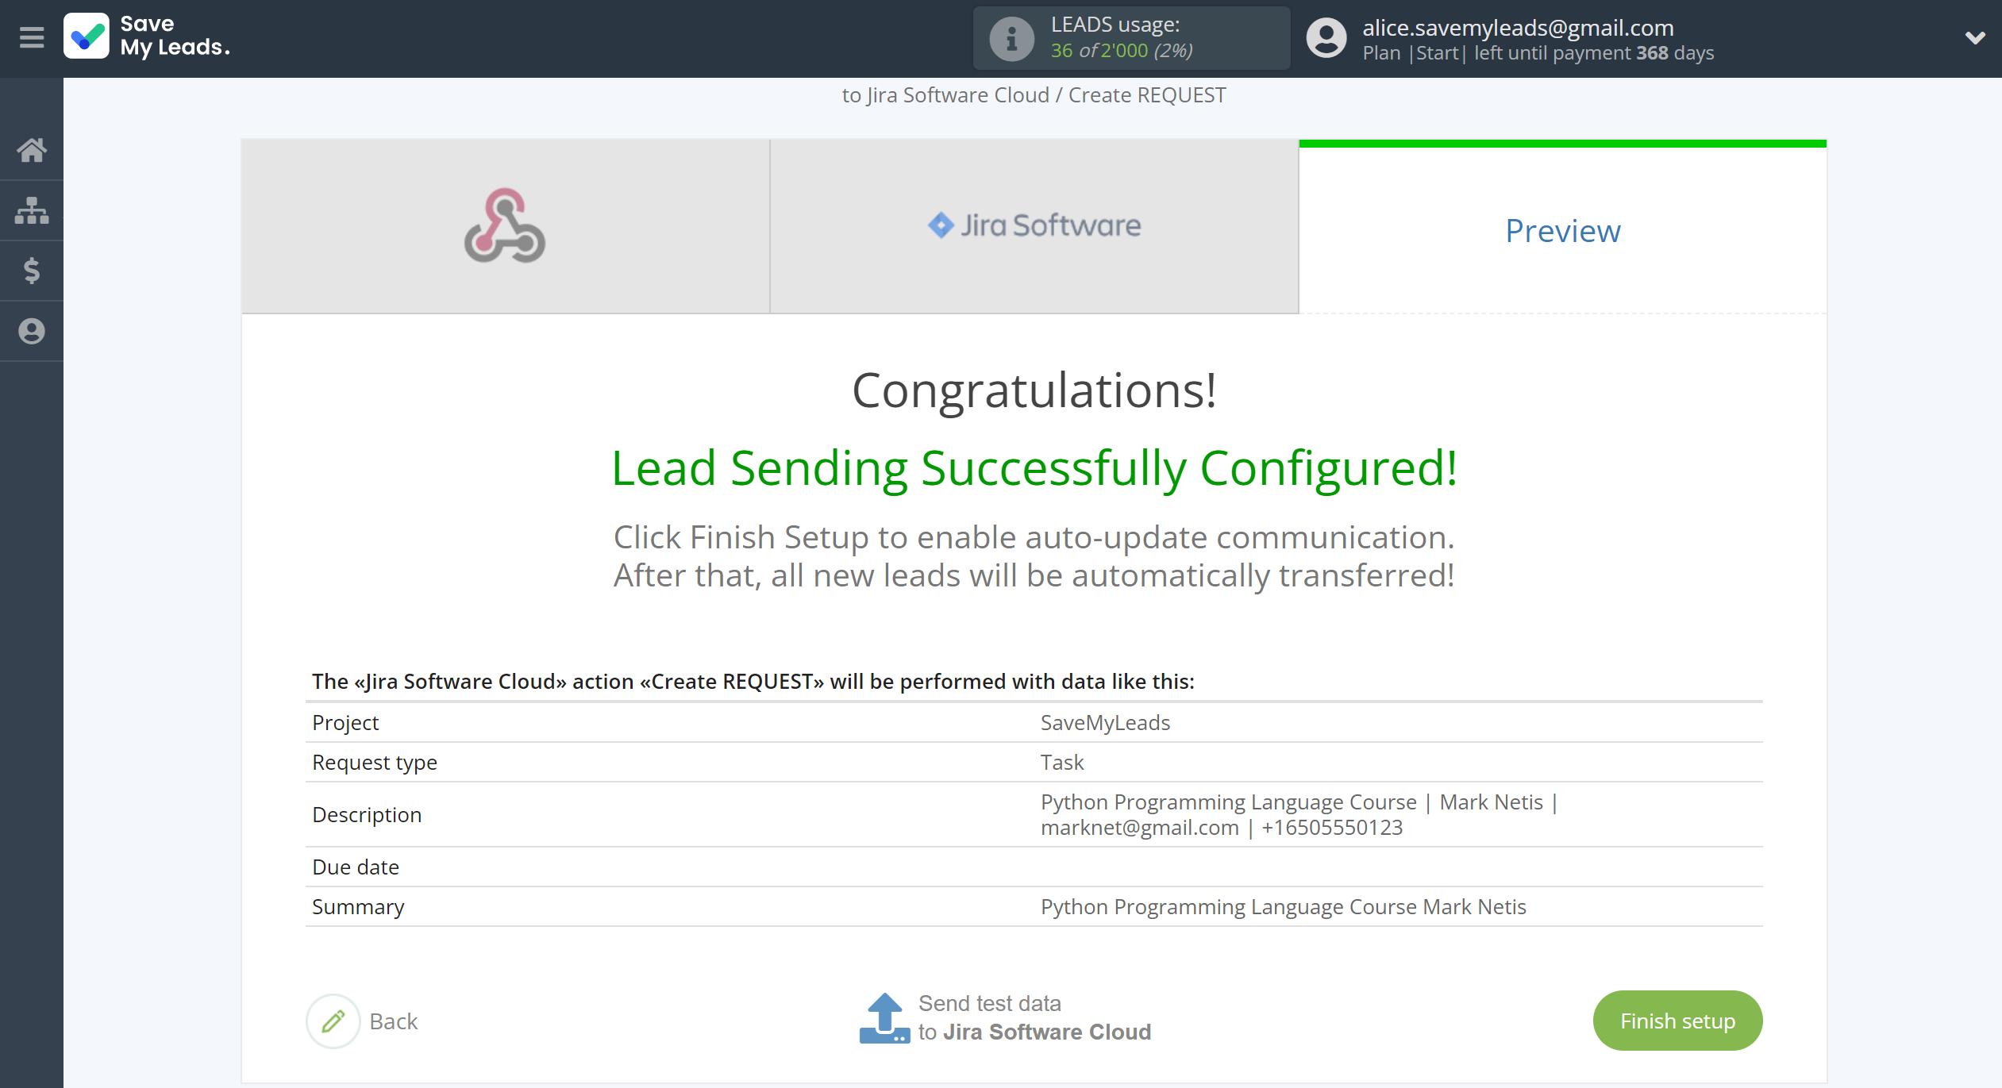The width and height of the screenshot is (2002, 1088).
Task: Click the SaveMyLeads project value
Action: (x=1105, y=723)
